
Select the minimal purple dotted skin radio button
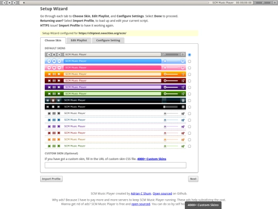189,126
